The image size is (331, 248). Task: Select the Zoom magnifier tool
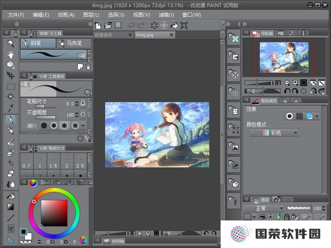10,44
